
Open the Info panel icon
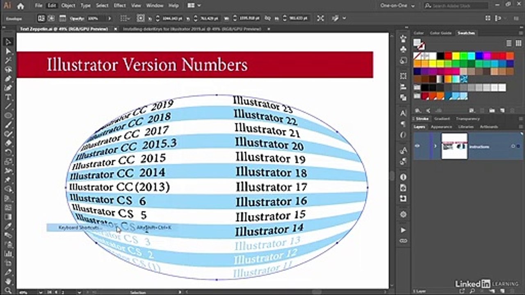(x=403, y=177)
